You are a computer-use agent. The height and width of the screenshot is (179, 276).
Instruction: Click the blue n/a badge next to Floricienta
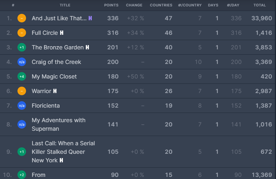[x=22, y=105]
